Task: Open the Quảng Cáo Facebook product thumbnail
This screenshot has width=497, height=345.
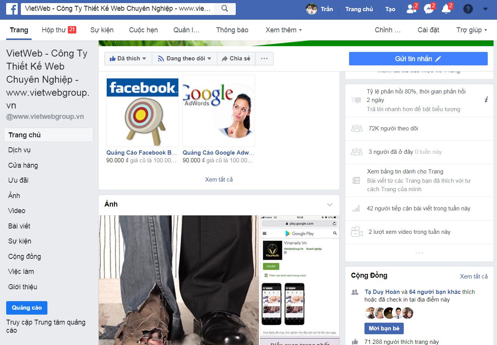Action: click(x=142, y=110)
